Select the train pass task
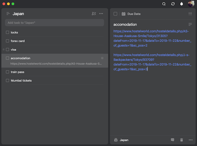This screenshot has height=146, width=197. pos(18,72)
